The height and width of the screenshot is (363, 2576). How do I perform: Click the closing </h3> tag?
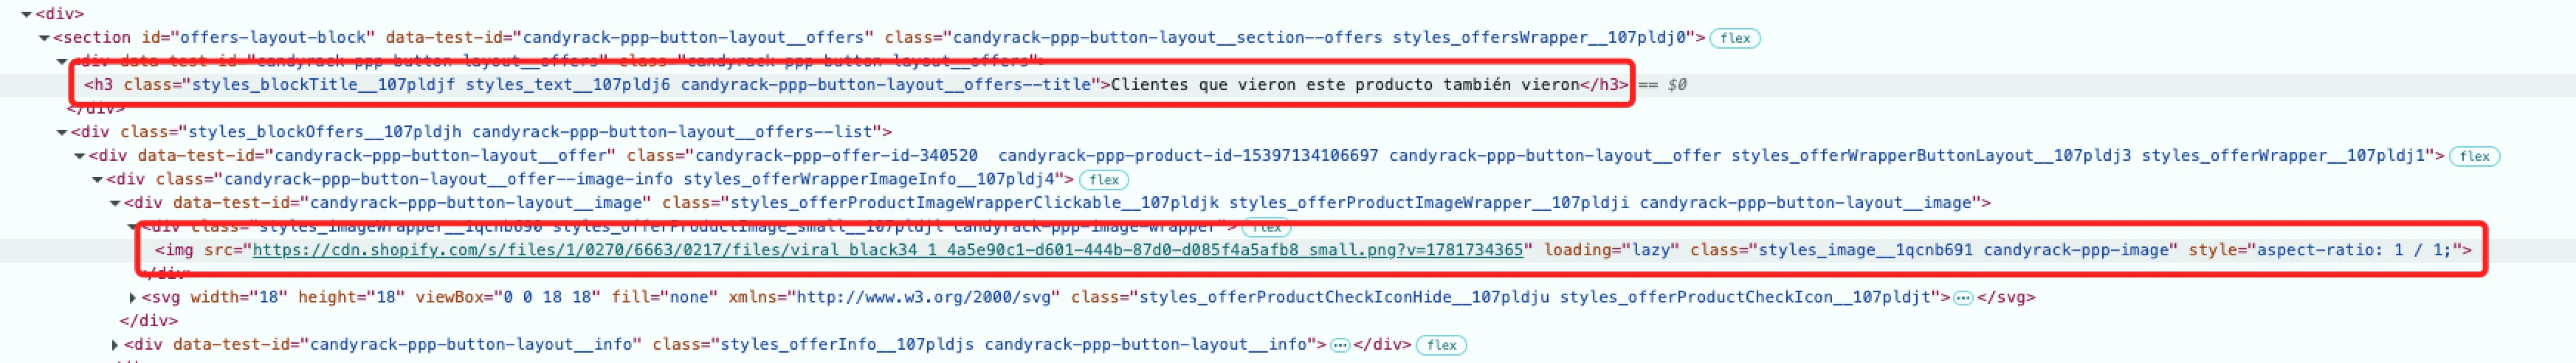pos(1604,85)
